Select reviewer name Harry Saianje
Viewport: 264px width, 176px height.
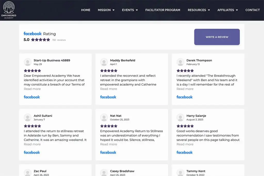tap(196, 116)
